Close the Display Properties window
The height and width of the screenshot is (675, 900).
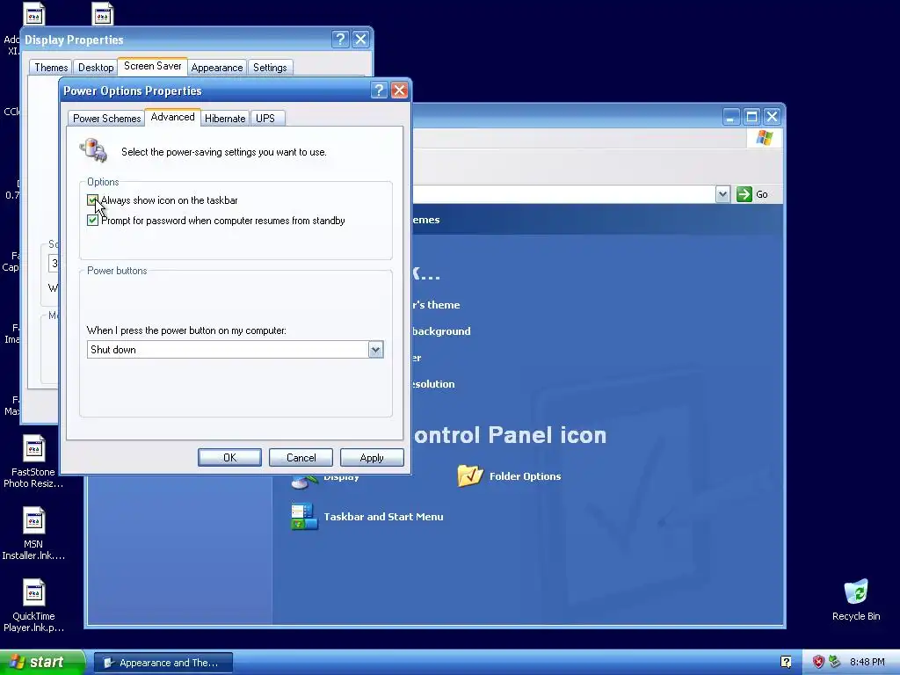pyautogui.click(x=360, y=39)
